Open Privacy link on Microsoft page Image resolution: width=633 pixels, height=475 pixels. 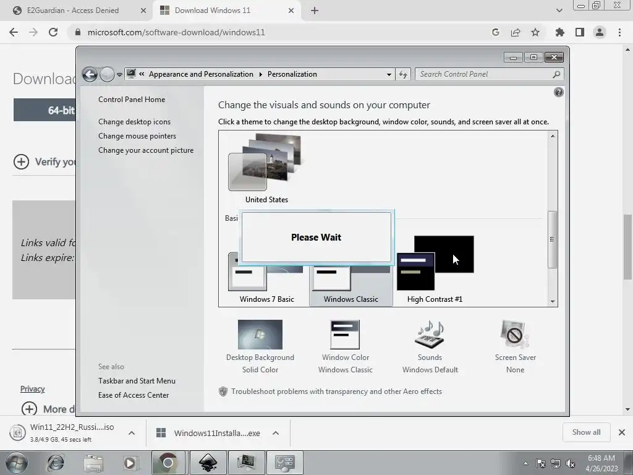[x=32, y=389]
